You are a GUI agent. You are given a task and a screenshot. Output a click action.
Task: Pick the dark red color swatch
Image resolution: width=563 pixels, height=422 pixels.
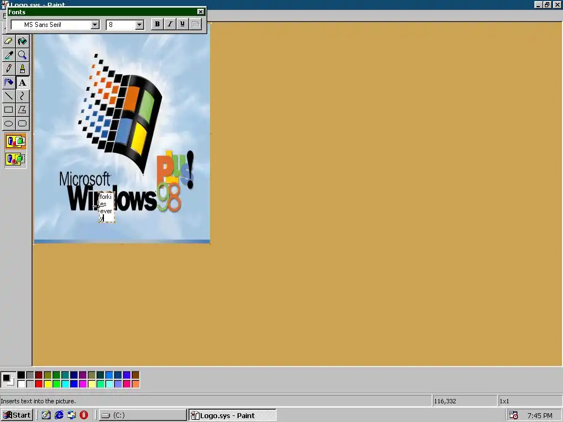39,375
